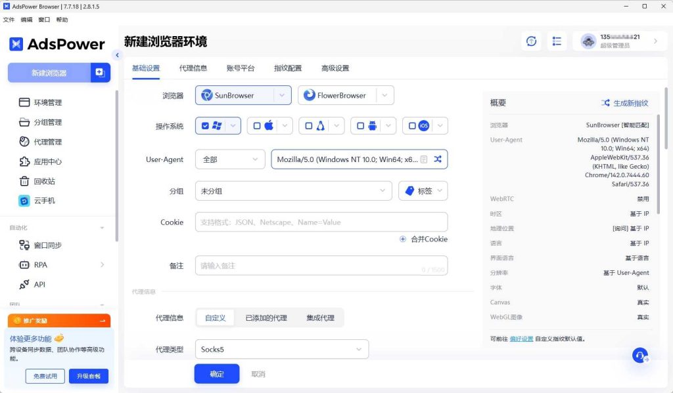
Task: Toggle the Windows operating system checkbox
Action: coord(206,126)
